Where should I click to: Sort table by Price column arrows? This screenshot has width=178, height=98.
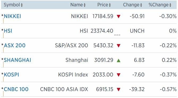click(x=110, y=5)
